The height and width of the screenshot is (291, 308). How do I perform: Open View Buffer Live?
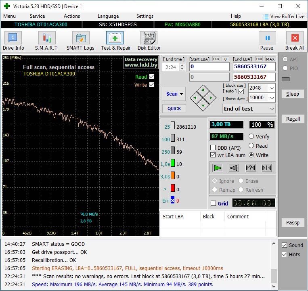tap(284, 17)
